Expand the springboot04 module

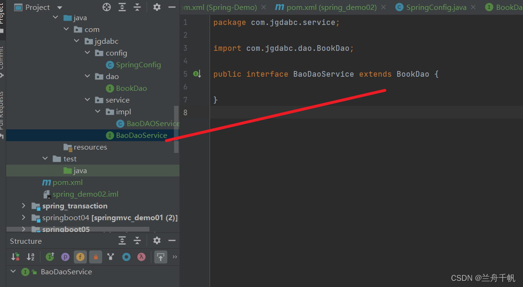point(23,217)
